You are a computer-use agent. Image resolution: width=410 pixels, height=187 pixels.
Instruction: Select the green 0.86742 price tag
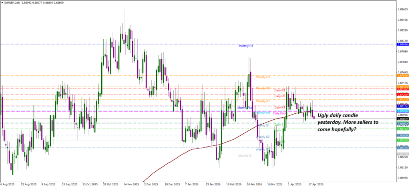[402, 129]
